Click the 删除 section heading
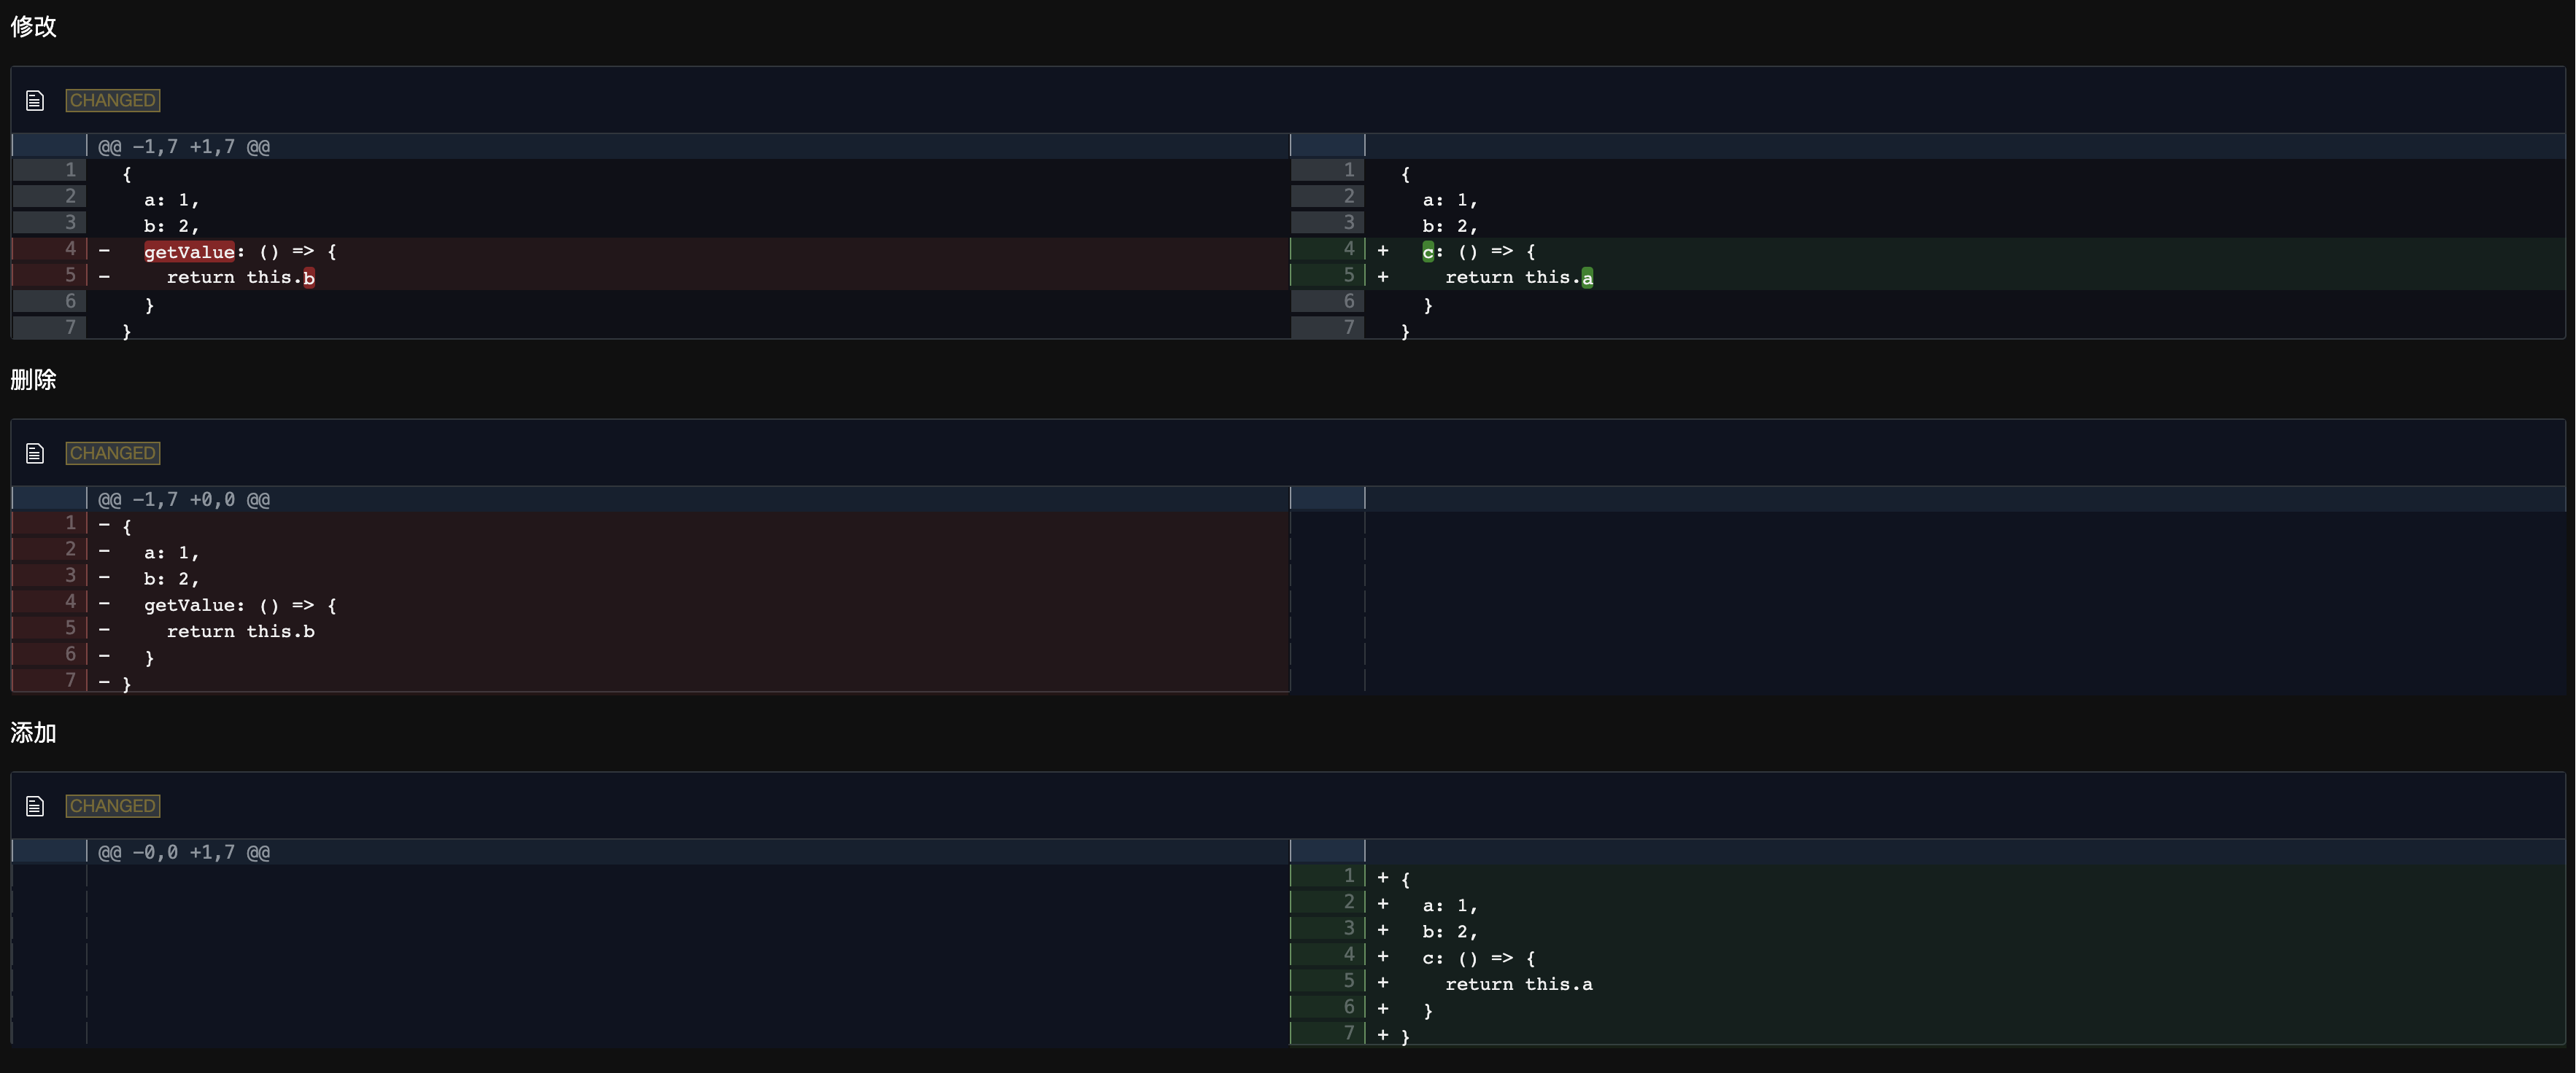 (33, 380)
